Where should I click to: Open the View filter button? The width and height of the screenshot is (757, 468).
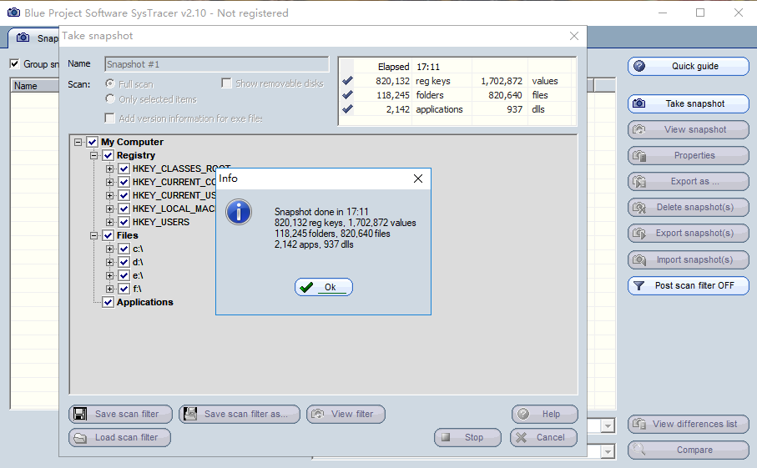click(346, 414)
